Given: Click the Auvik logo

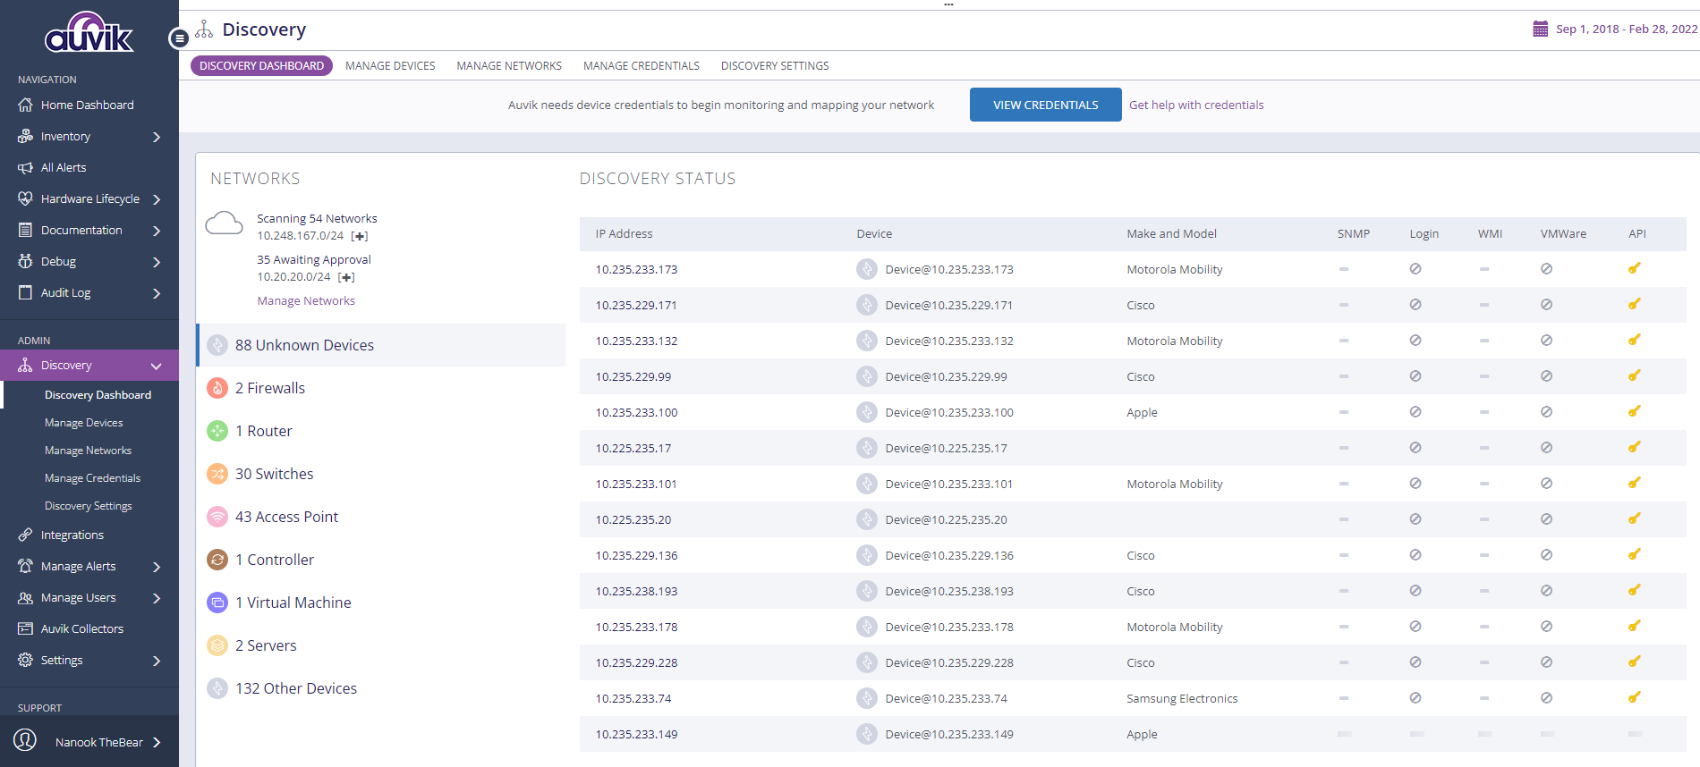Looking at the screenshot, I should pyautogui.click(x=89, y=32).
